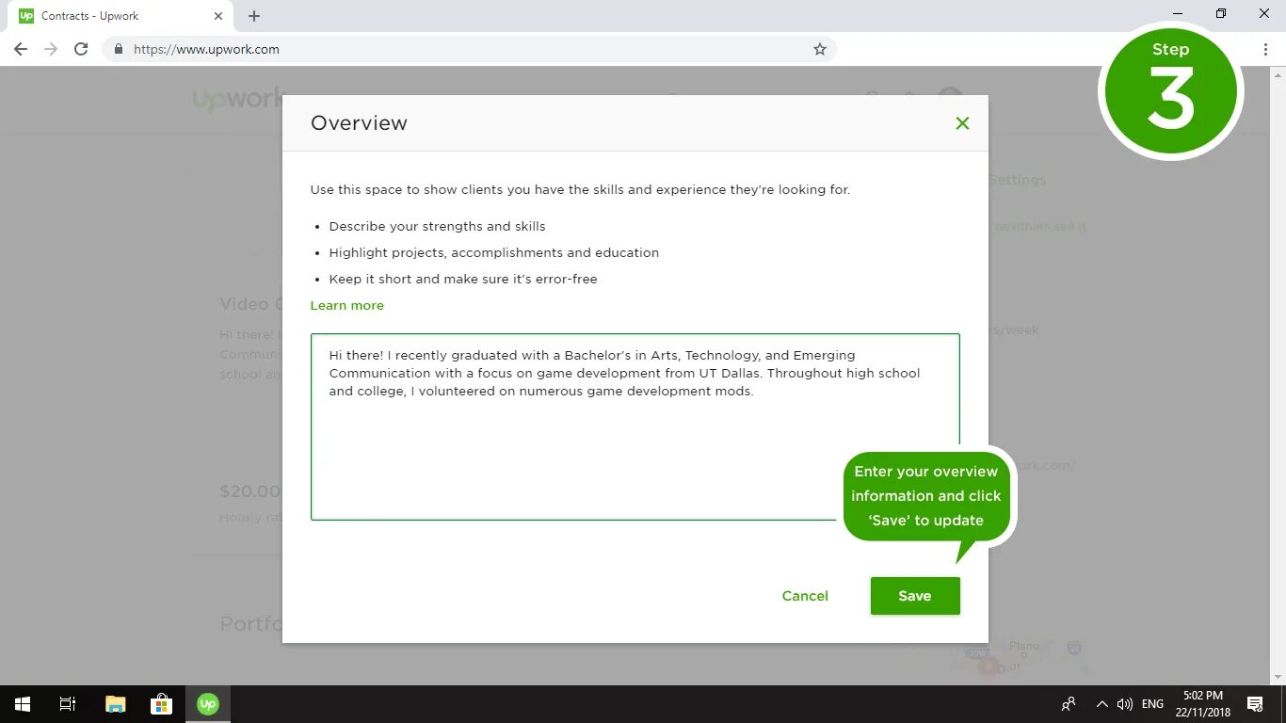Open the Learn more link
This screenshot has width=1286, height=723.
347,305
